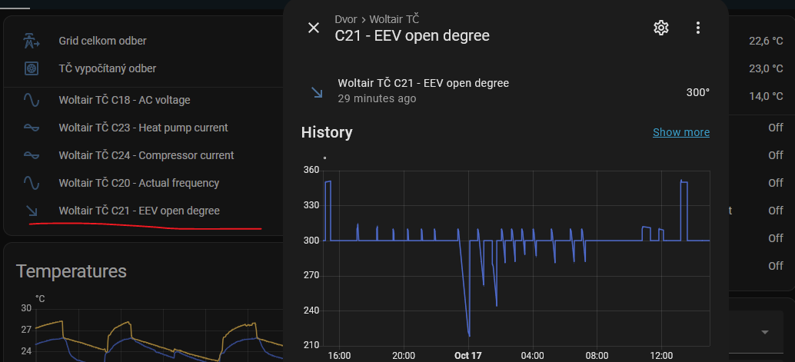The height and width of the screenshot is (362, 795).
Task: Click Show more history link
Action: click(x=680, y=132)
